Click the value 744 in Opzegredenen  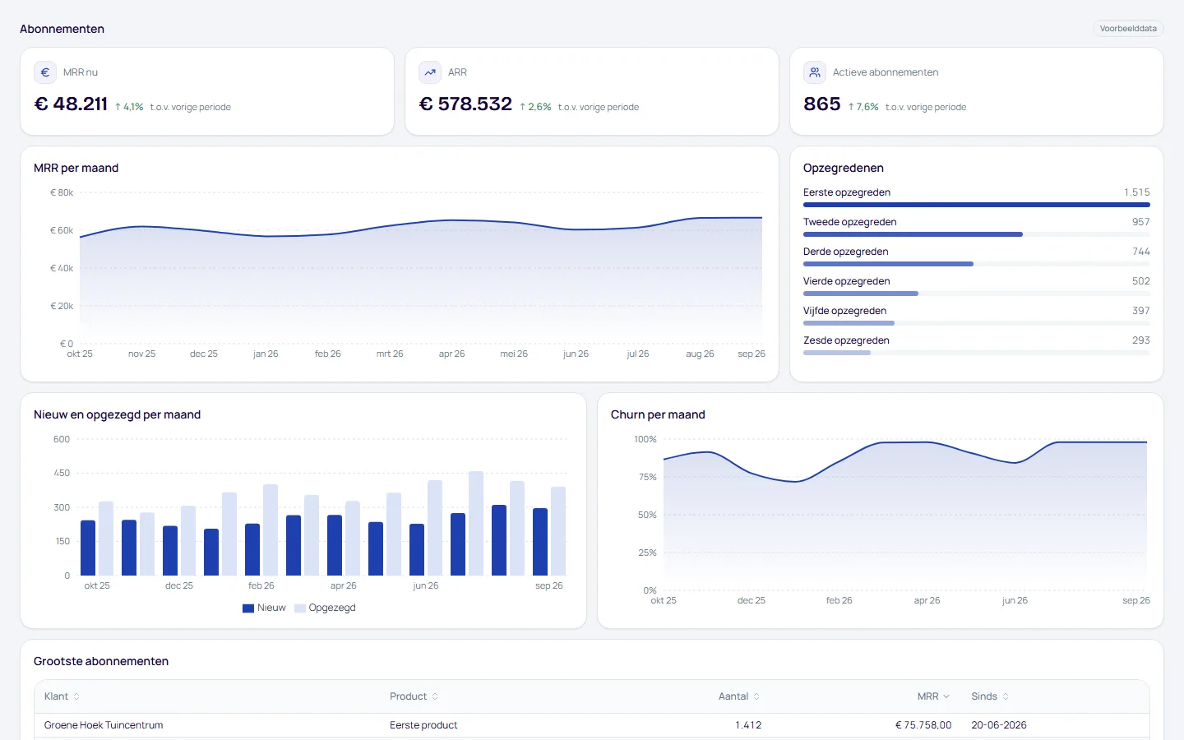pos(1141,252)
